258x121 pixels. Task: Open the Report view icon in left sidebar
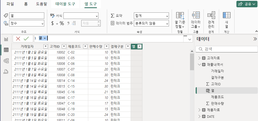(6, 39)
